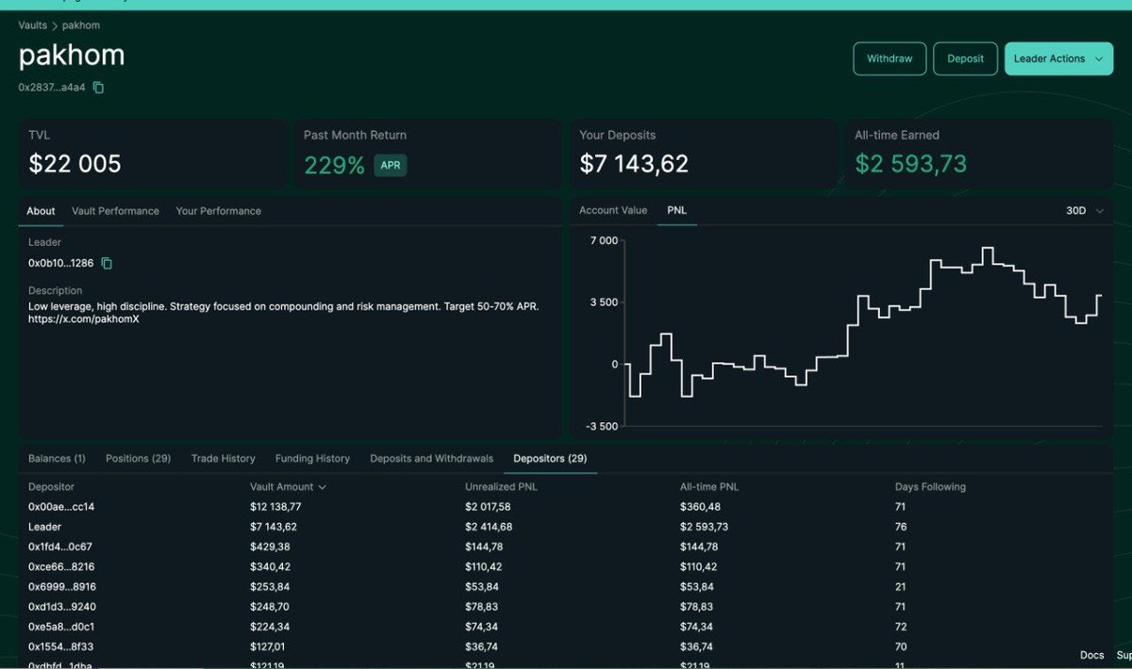This screenshot has height=669, width=1132.
Task: Click the $22 005 TVL value
Action: click(75, 164)
